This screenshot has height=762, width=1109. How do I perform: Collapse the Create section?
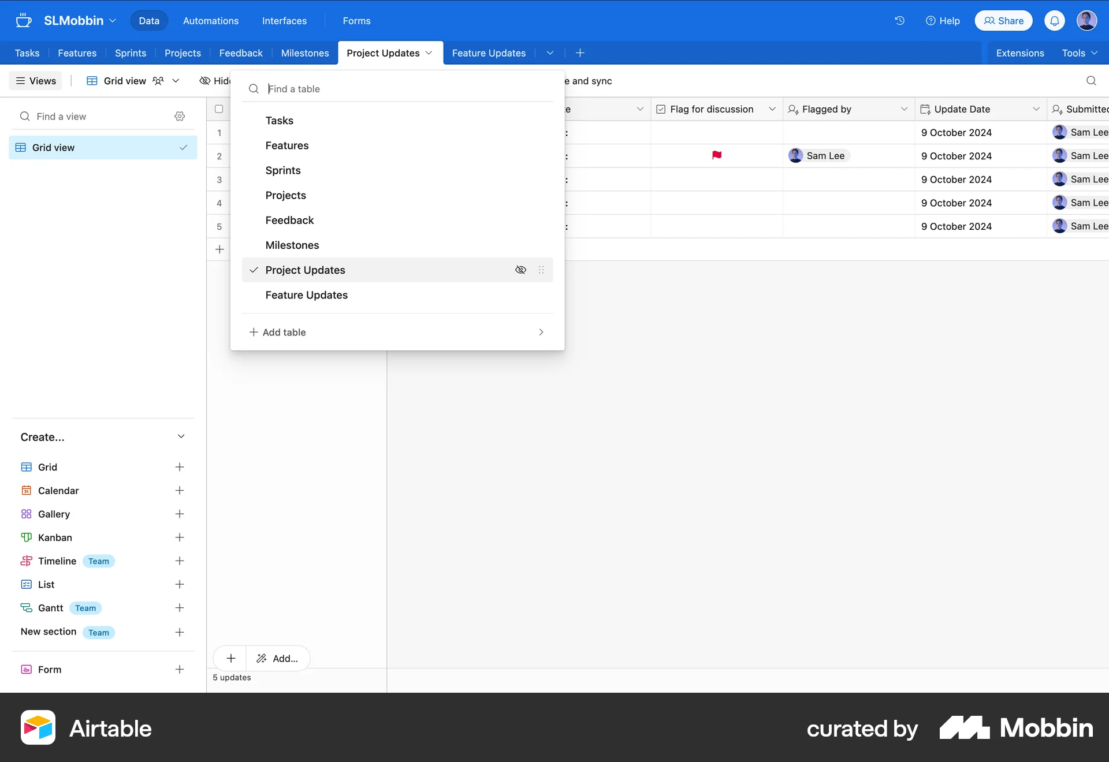(x=181, y=437)
